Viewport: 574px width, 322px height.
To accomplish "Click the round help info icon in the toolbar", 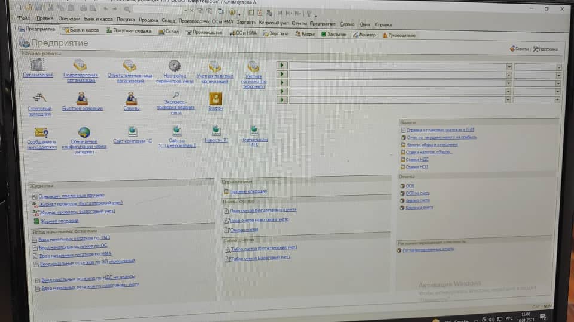I will tap(232, 12).
